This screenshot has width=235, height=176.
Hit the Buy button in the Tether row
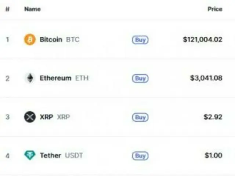(x=140, y=156)
